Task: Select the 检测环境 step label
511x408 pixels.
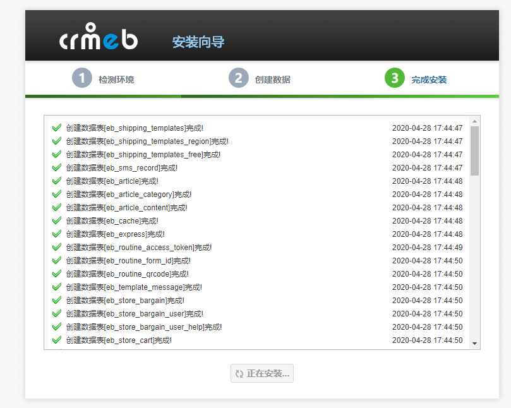Action: click(x=116, y=80)
